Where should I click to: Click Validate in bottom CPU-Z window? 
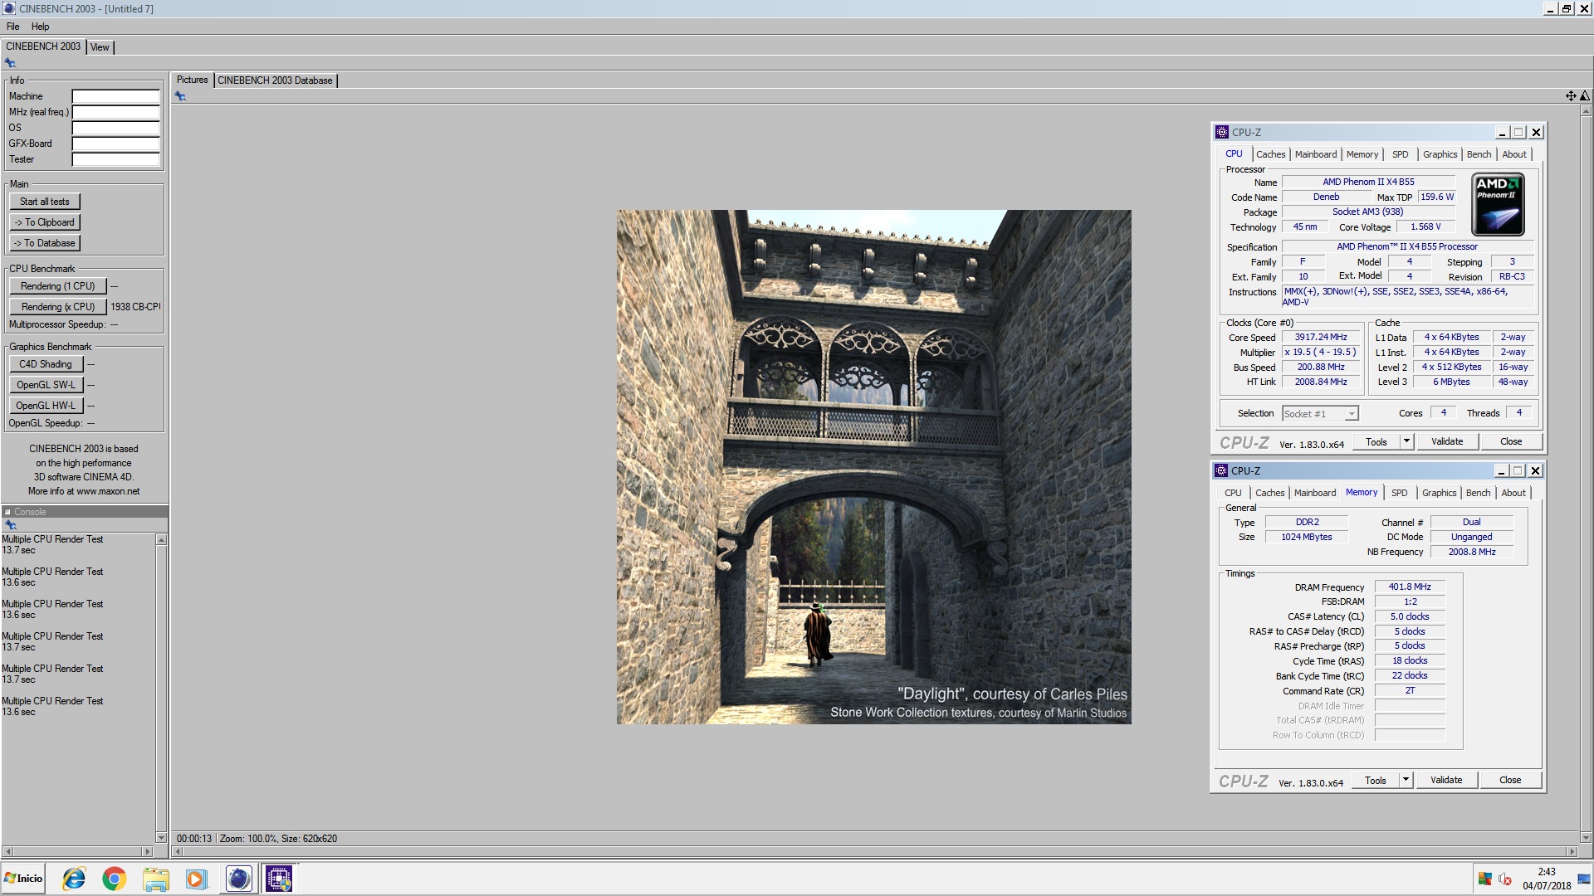click(x=1446, y=780)
